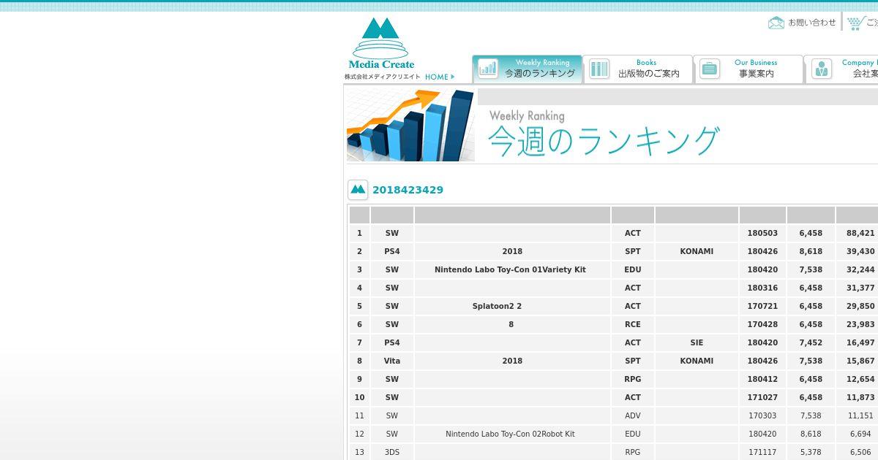Click the 32,244 sales figure
Screen dimensions: 878x460
tap(860, 269)
